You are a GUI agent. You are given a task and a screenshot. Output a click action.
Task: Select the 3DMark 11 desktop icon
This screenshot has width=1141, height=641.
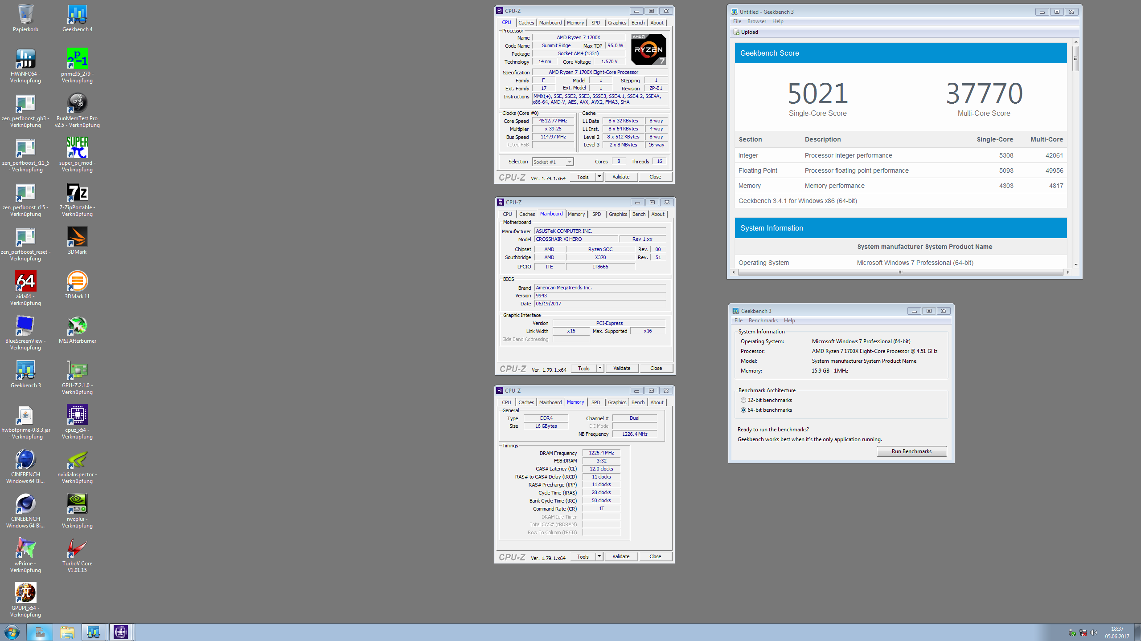pyautogui.click(x=77, y=285)
